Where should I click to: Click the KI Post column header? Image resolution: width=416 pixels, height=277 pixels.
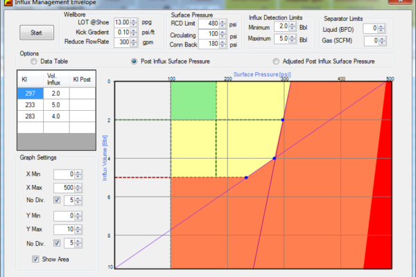83,79
